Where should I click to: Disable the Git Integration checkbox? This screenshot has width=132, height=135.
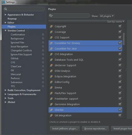pos(120,115)
